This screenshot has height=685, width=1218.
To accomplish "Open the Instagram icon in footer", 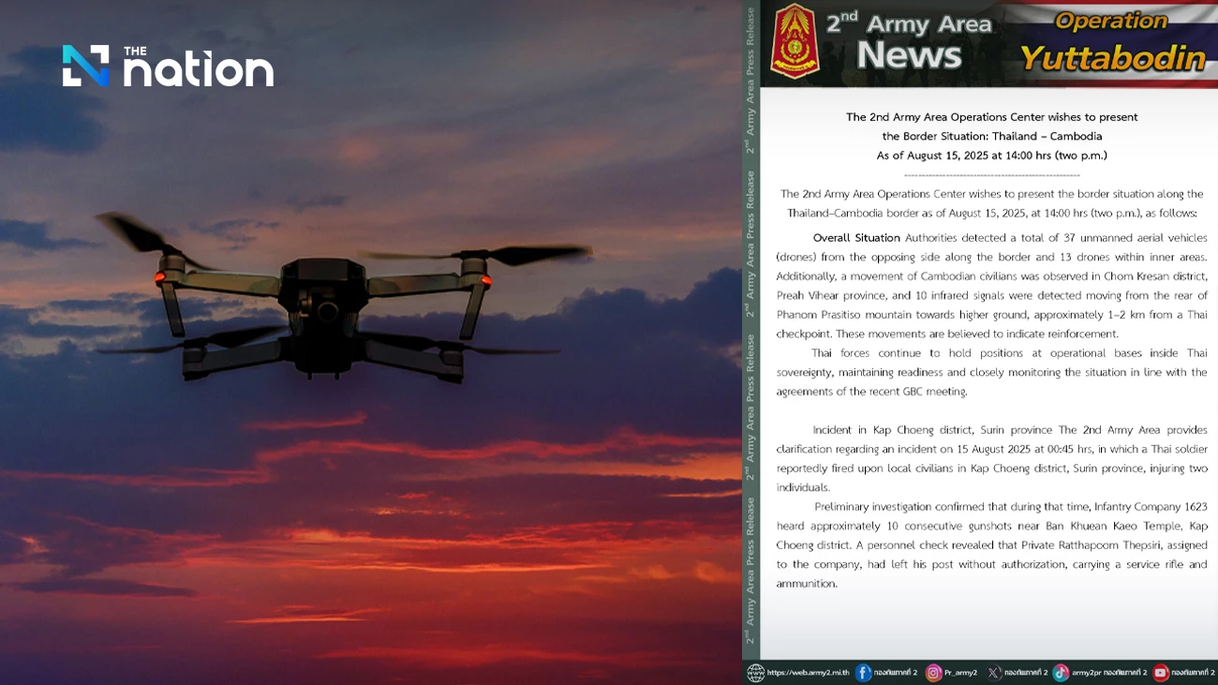I will [934, 672].
